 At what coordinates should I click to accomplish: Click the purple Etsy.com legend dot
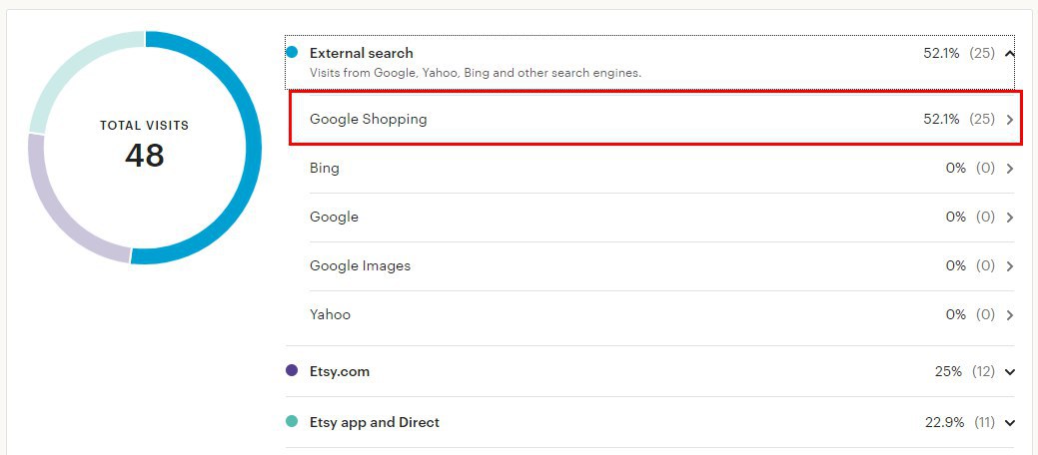click(292, 370)
